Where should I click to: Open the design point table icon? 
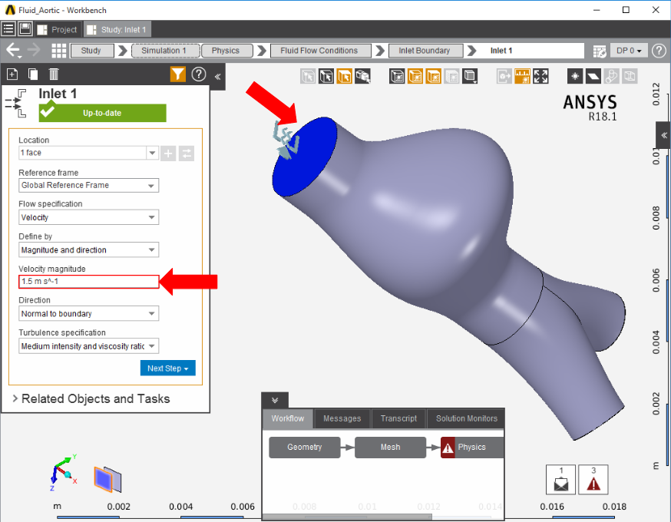tap(600, 51)
